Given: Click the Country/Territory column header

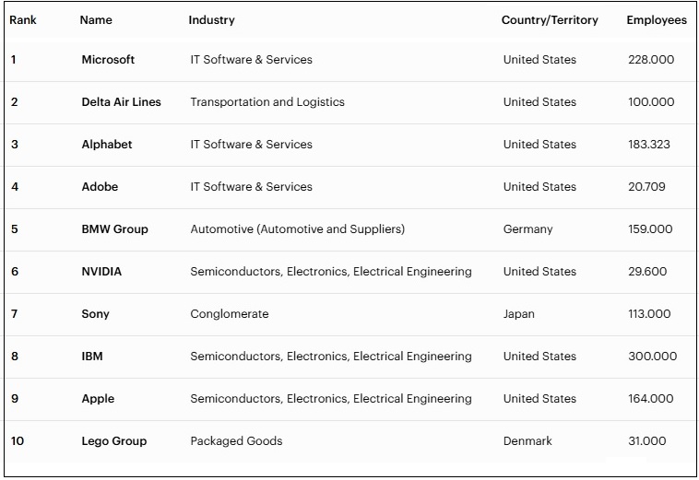Looking at the screenshot, I should (x=550, y=20).
